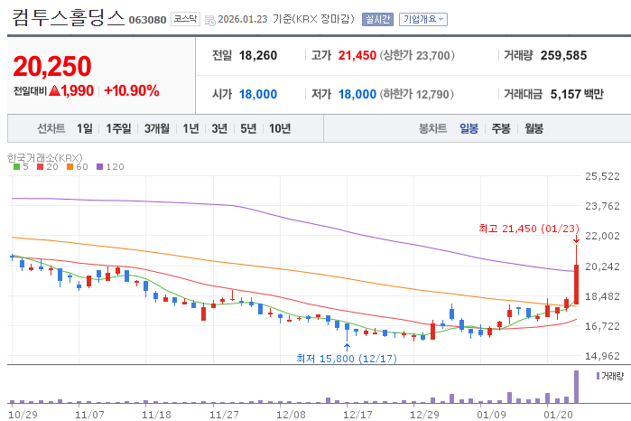
Task: Click the 시가 value 18,000
Action: pos(258,94)
